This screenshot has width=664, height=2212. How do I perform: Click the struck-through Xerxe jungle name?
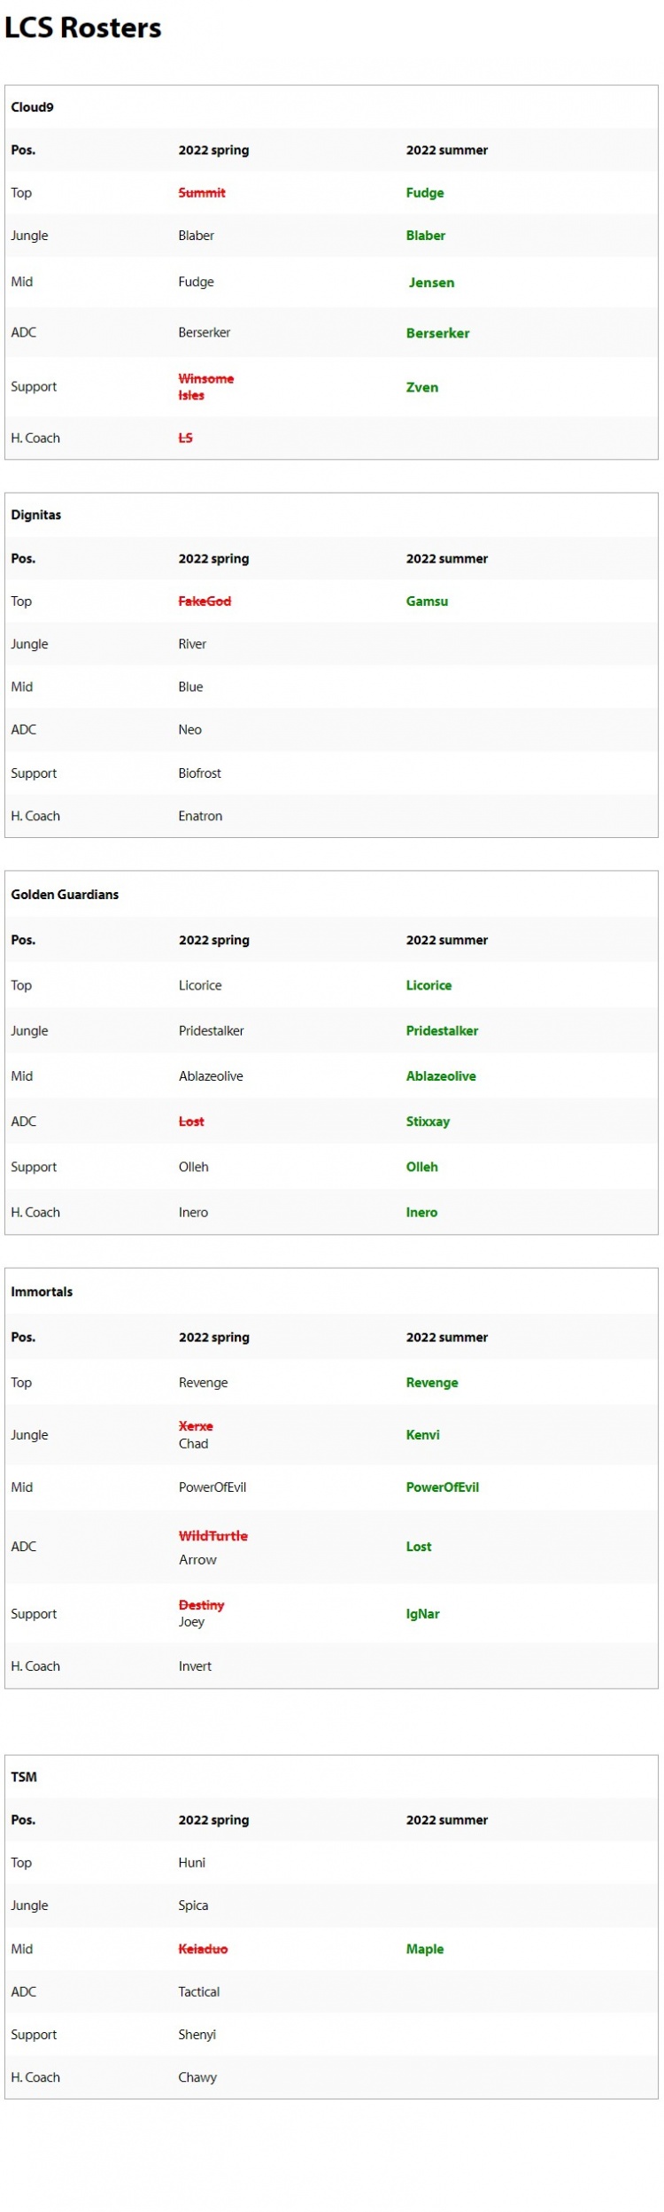pyautogui.click(x=196, y=1426)
